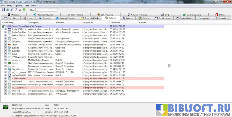Uncheck the AdobeARMservice entry checkbox

5,29
